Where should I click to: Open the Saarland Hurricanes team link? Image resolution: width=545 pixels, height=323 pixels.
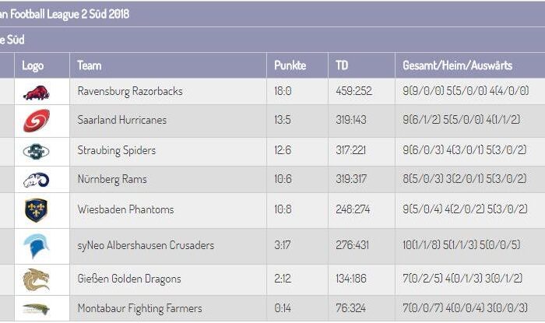pyautogui.click(x=122, y=121)
